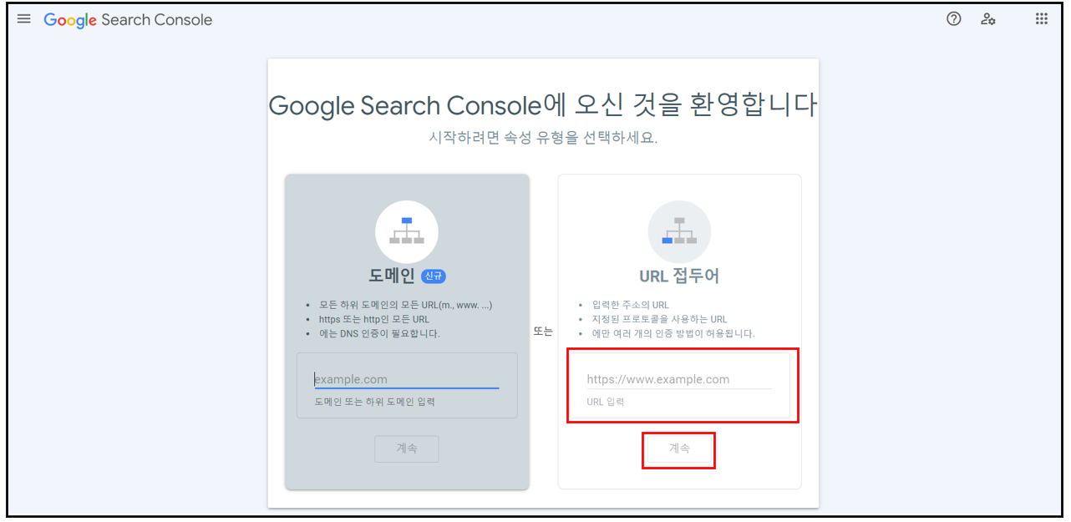The width and height of the screenshot is (1071, 522).
Task: Click text 지정된 프로토콜을 사용하는 URL
Action: 660,319
